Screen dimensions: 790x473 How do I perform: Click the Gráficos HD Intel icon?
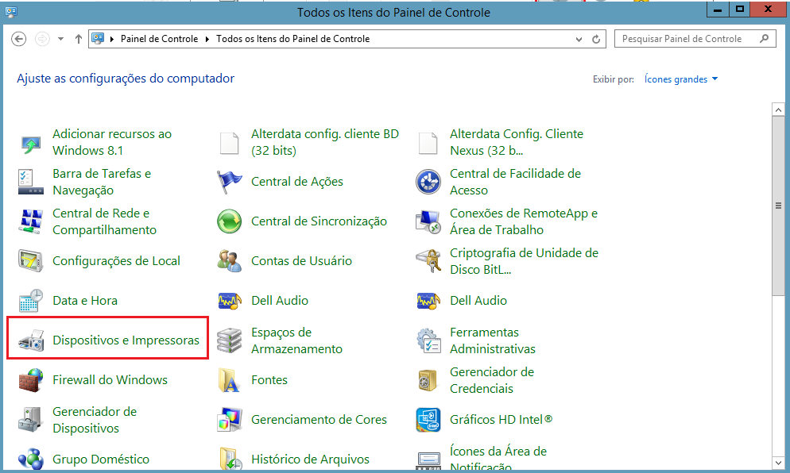pos(428,420)
